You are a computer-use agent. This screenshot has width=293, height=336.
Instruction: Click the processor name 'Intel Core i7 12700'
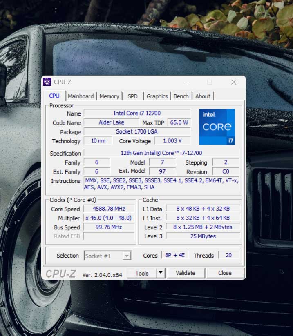137,113
